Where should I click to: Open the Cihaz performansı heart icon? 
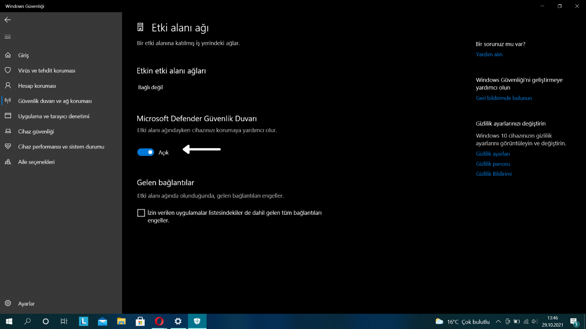pyautogui.click(x=8, y=147)
